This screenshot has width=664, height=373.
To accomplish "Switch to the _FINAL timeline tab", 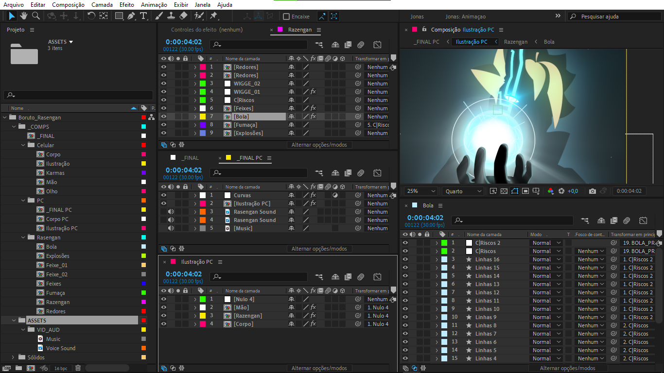I will click(190, 158).
